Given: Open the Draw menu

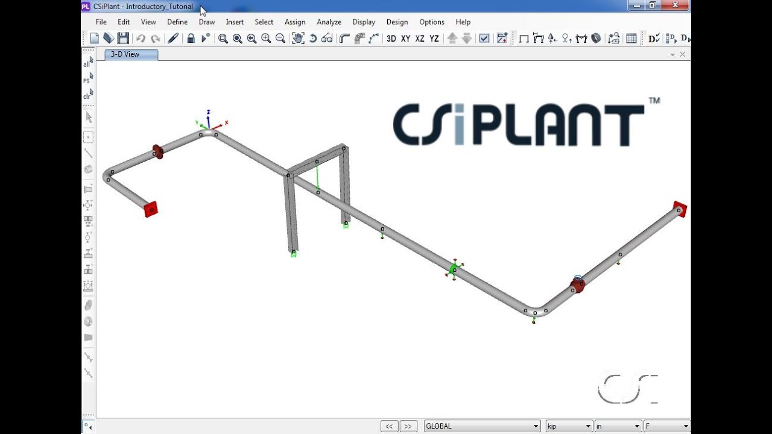Looking at the screenshot, I should [207, 22].
